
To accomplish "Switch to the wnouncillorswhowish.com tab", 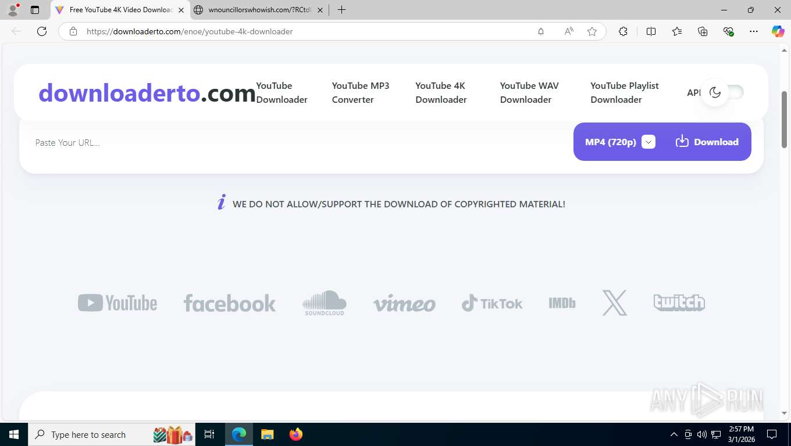I will point(259,10).
